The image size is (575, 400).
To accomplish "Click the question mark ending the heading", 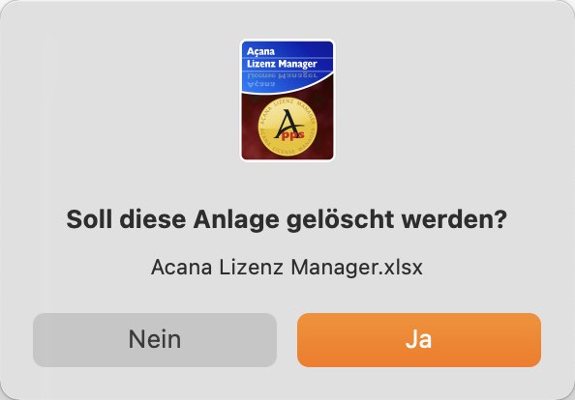I will coord(500,219).
